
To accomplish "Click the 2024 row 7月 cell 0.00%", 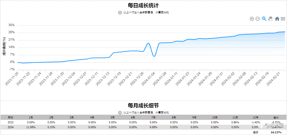I will pyautogui.click(x=154, y=127).
